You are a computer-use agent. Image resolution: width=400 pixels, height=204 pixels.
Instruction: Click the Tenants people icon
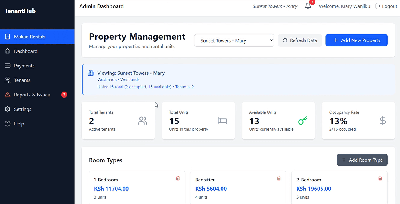point(7,80)
